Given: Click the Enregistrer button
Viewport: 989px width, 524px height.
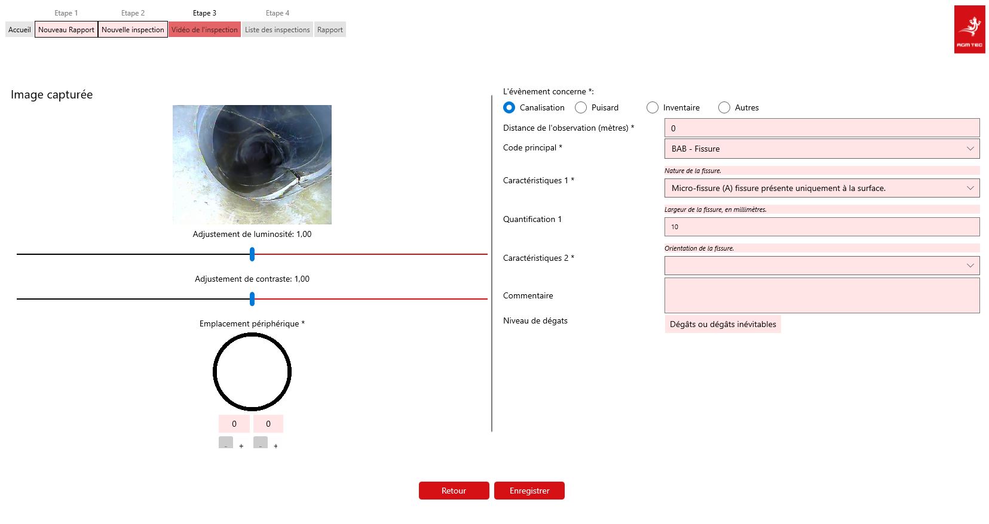Looking at the screenshot, I should pyautogui.click(x=529, y=491).
